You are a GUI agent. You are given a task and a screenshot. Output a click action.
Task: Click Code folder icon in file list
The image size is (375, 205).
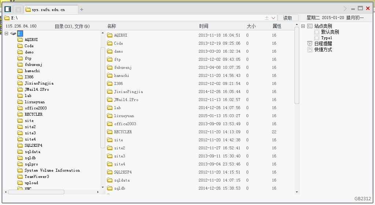tap(110, 43)
